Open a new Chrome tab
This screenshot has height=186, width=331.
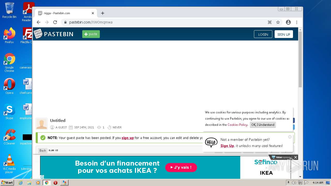coord(103,13)
